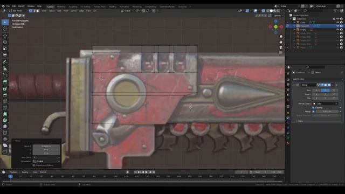Click the Mirror modifier name field
The image size is (345, 194).
point(308,85)
